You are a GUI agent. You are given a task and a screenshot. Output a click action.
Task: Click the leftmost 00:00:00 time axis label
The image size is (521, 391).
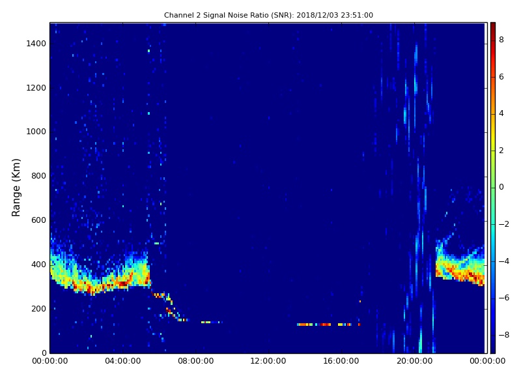click(x=50, y=361)
